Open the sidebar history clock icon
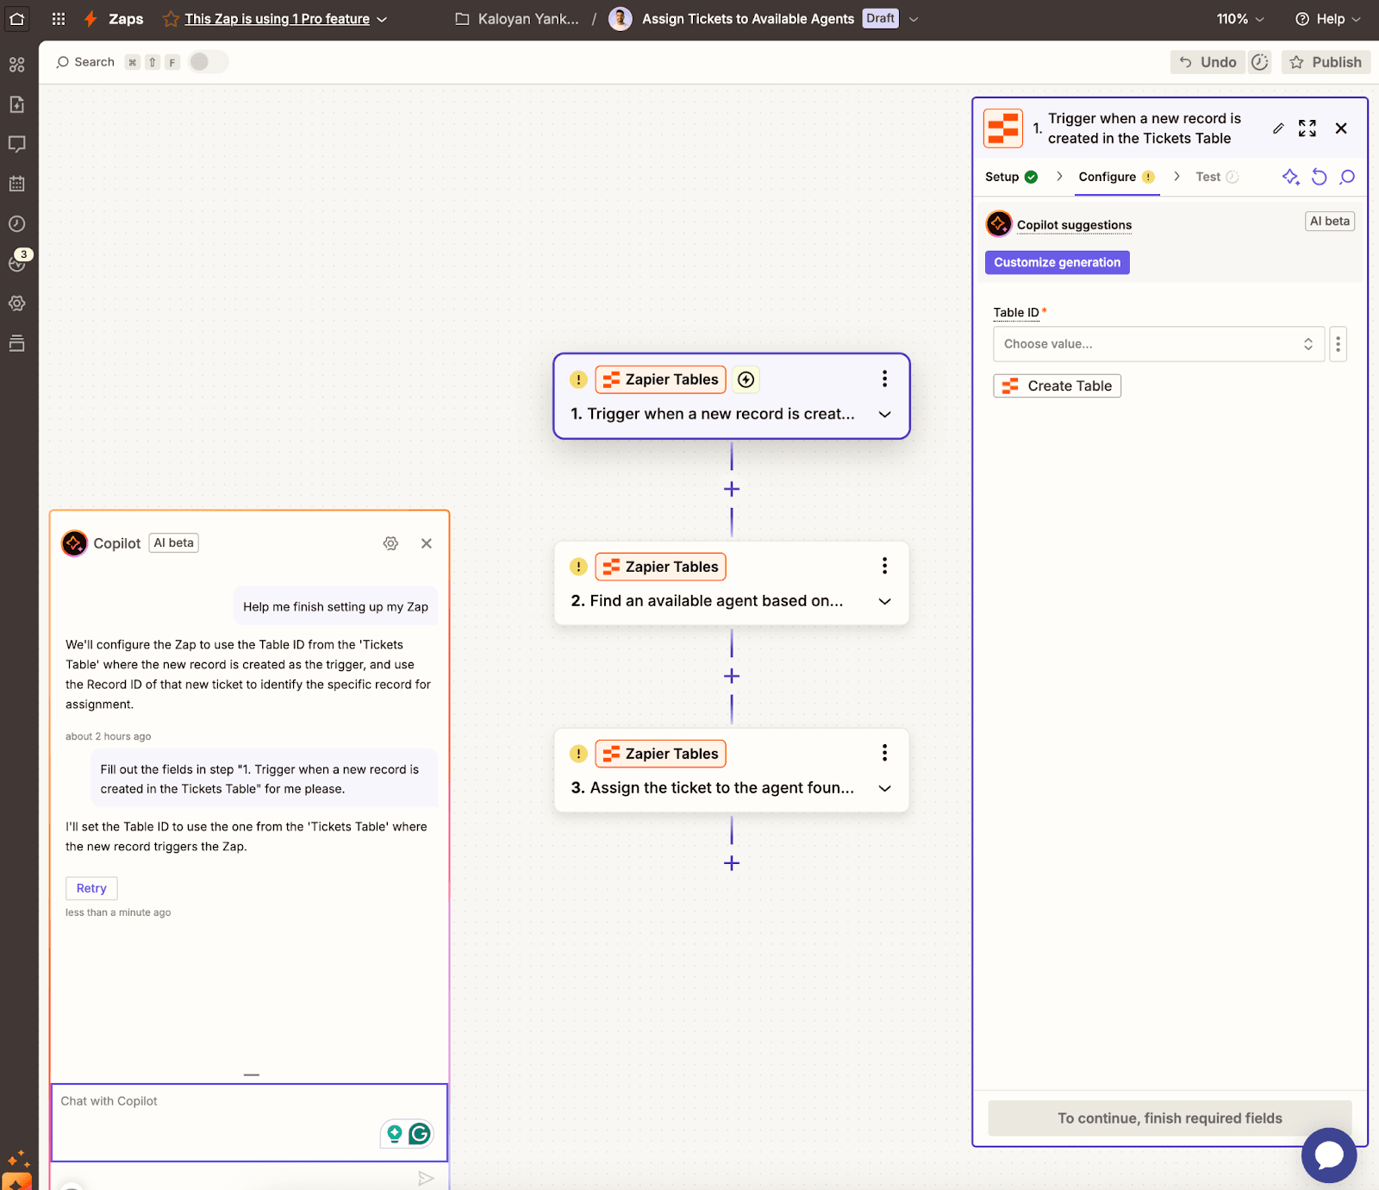Viewport: 1379px width, 1190px height. [x=16, y=223]
